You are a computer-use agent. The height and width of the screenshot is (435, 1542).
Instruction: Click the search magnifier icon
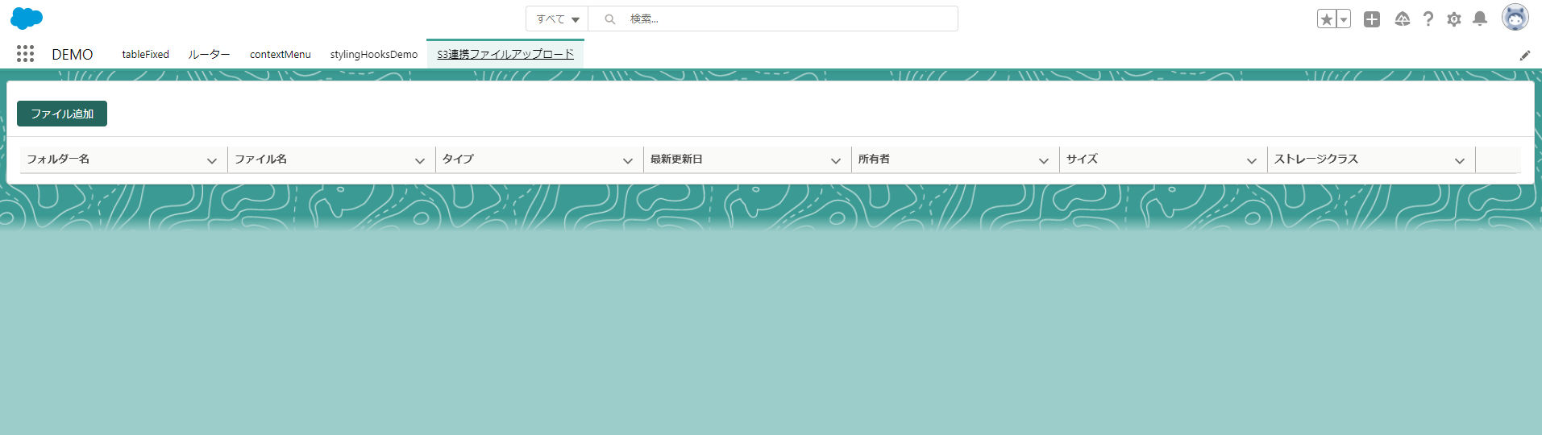[610, 19]
